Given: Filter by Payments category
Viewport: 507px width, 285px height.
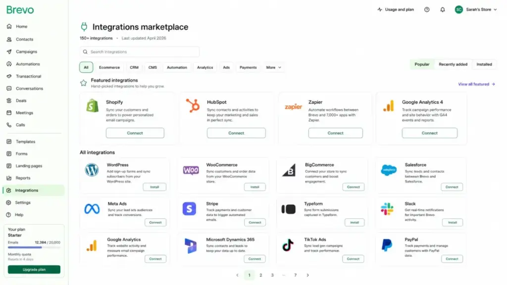Looking at the screenshot, I should tap(248, 67).
